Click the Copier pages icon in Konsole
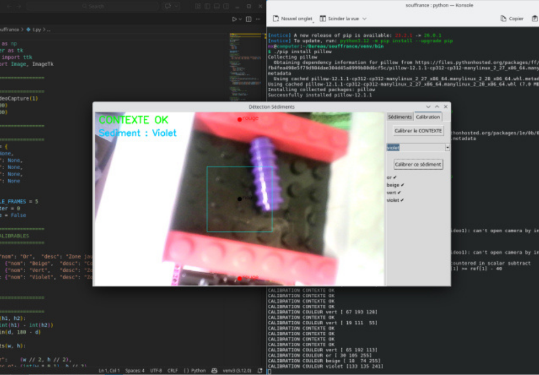The width and height of the screenshot is (539, 375). click(x=503, y=19)
